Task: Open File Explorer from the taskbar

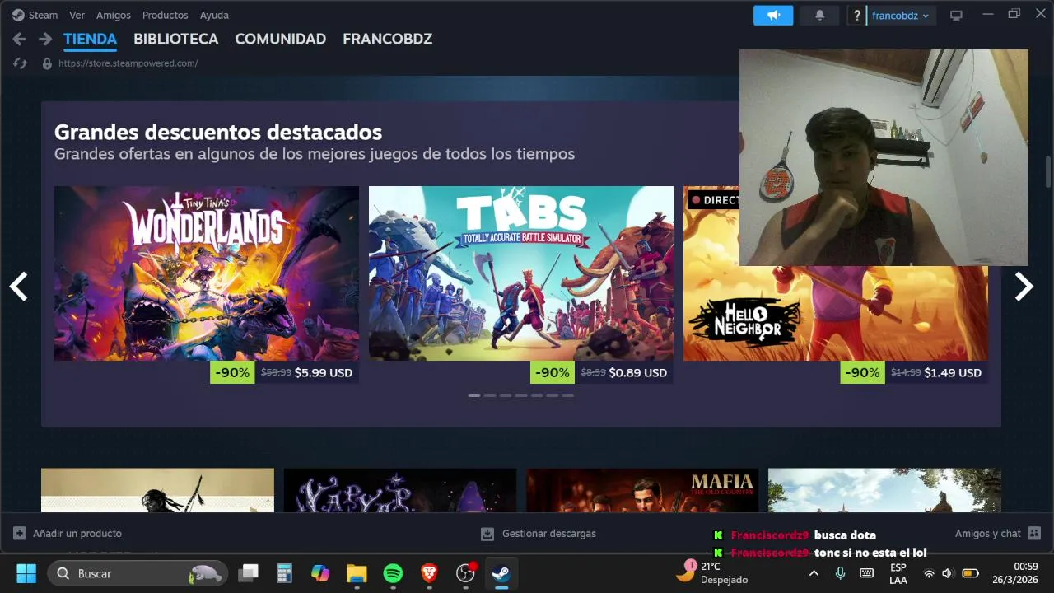Action: click(x=357, y=573)
